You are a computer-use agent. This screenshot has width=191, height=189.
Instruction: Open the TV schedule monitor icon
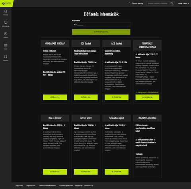point(6,22)
